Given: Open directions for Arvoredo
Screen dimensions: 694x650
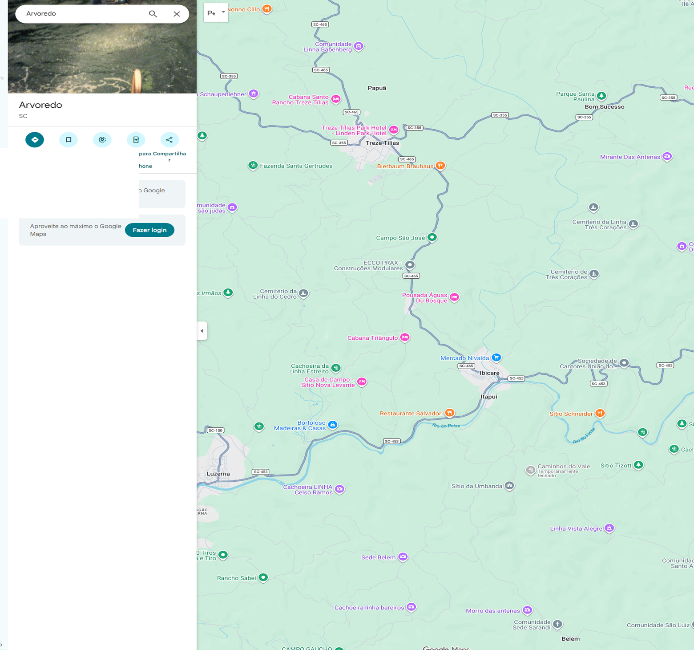Looking at the screenshot, I should coord(35,140).
